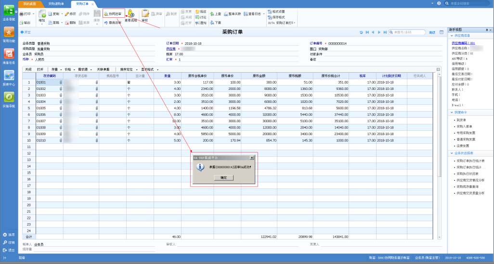Collapse the 快捷命令 section
Screen dimensions: 494x264
pyautogui.click(x=452, y=113)
